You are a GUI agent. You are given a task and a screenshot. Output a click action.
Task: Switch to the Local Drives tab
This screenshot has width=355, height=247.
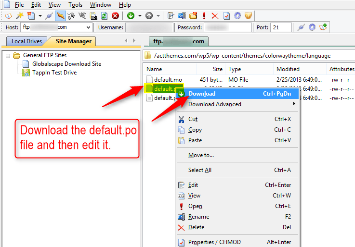point(26,41)
